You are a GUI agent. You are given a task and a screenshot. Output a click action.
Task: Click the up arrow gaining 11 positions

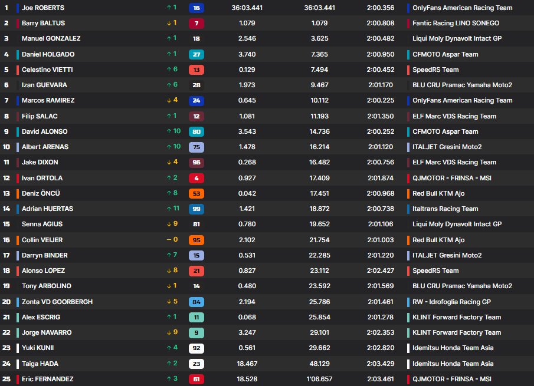tap(172, 209)
